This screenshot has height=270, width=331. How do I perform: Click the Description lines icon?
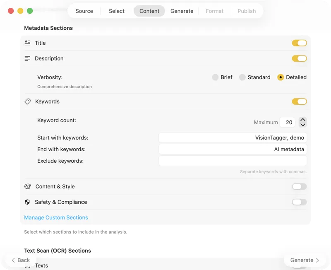coord(27,58)
